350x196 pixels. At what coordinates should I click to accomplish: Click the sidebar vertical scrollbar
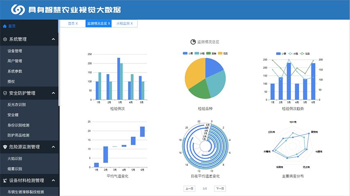point(59,63)
